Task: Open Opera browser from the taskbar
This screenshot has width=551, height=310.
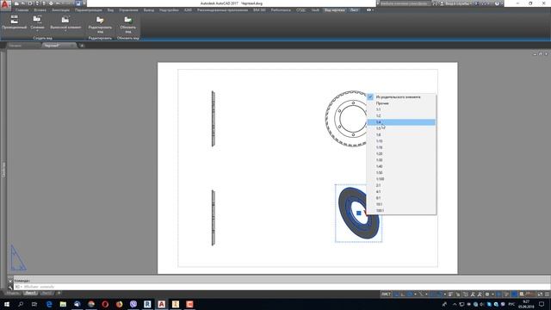Action: (x=105, y=304)
